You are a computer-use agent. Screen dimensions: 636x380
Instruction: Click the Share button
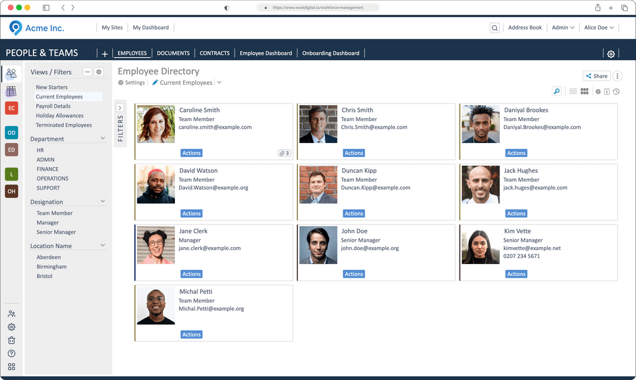(597, 75)
